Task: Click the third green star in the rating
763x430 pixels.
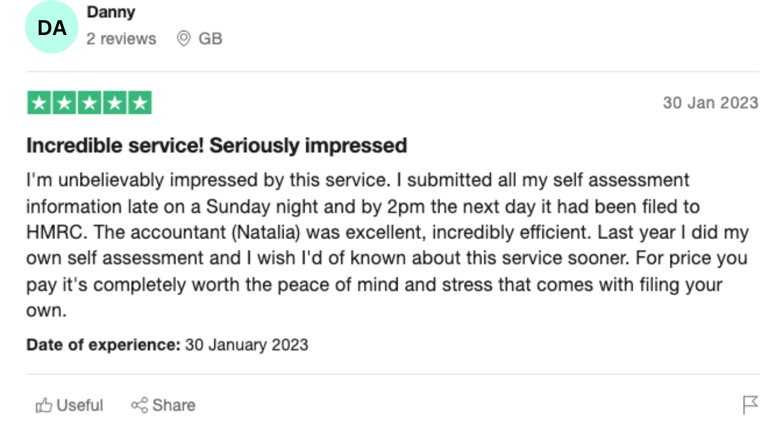Action: [89, 103]
